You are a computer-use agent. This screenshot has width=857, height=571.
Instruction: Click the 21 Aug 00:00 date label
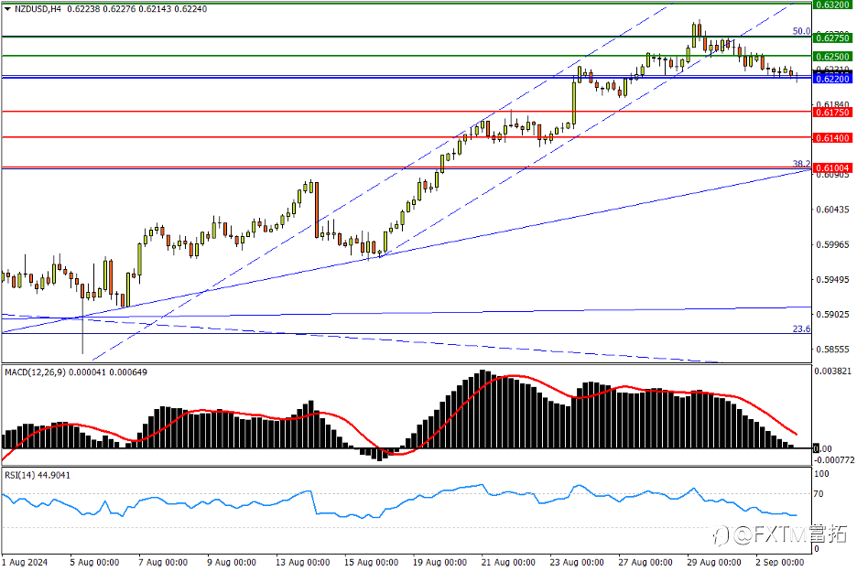coord(508,562)
